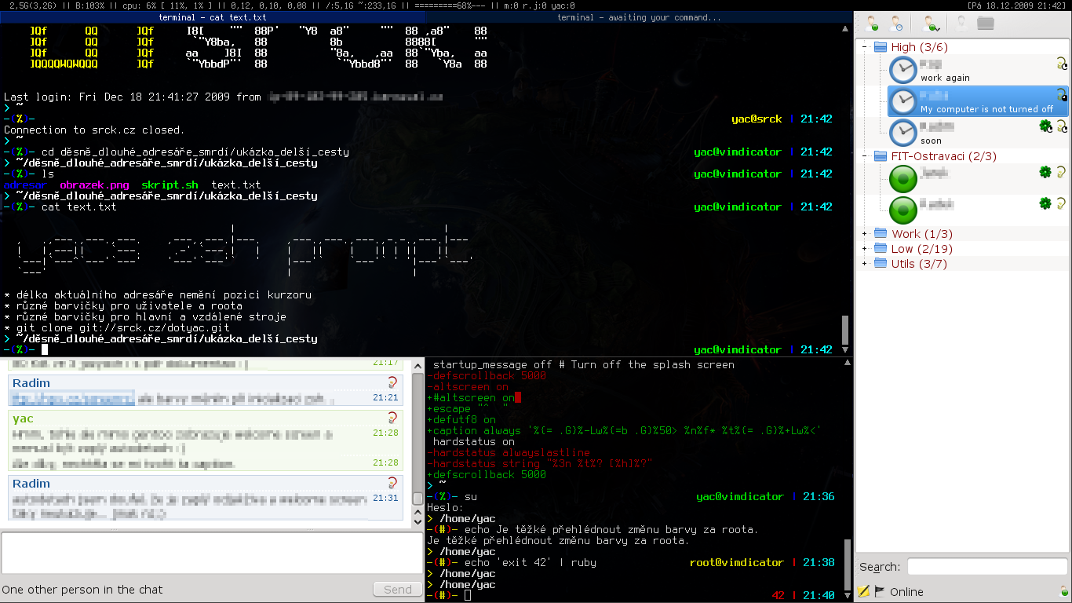Click account user icon in roster footer corner
Image resolution: width=1072 pixels, height=603 pixels.
point(1063,592)
